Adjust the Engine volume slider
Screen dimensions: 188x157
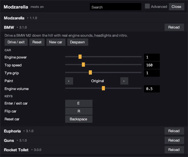[103, 88]
